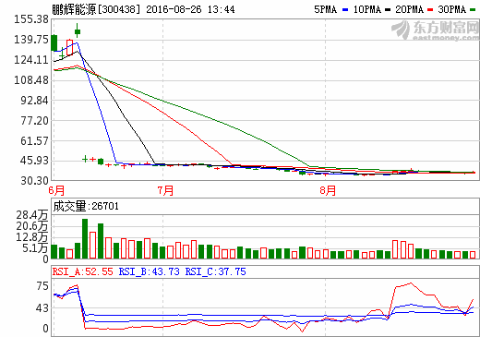
Task: Click the timestamp 2016-08-26 13:44
Action: pyautogui.click(x=190, y=9)
